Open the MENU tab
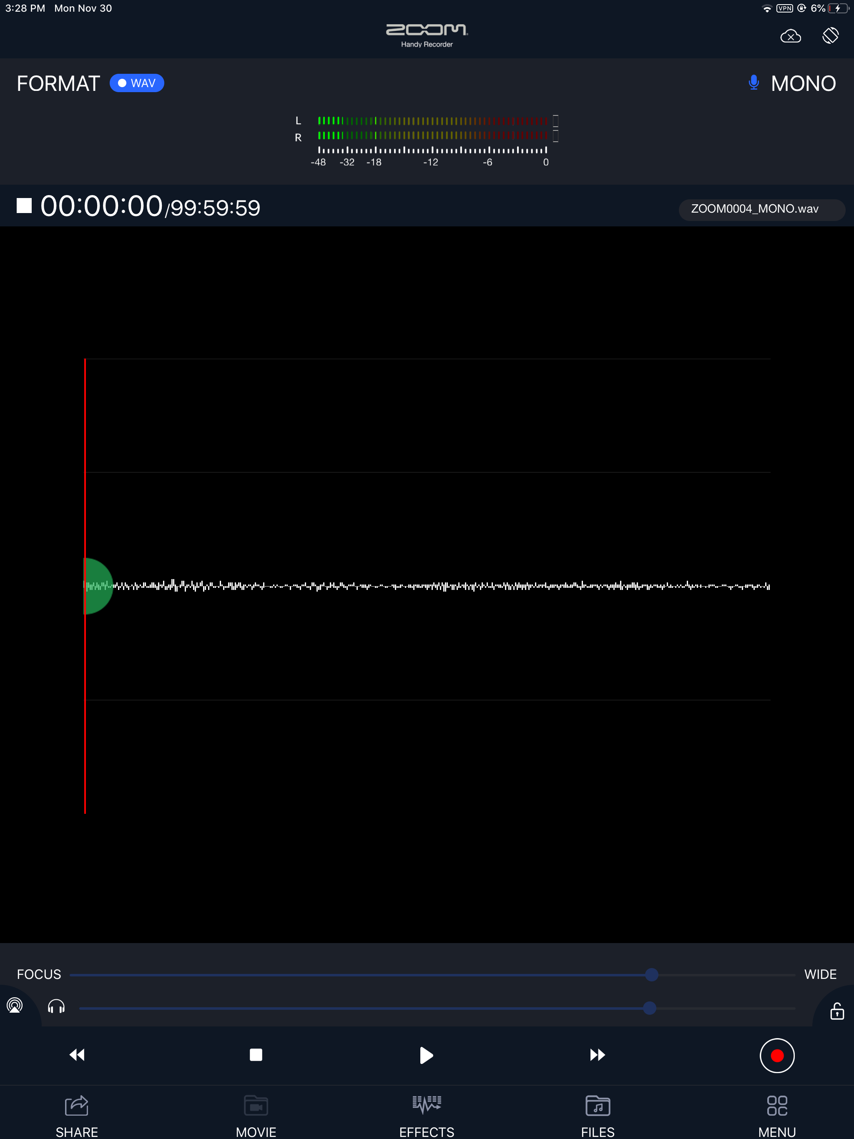The width and height of the screenshot is (854, 1139). [777, 1115]
